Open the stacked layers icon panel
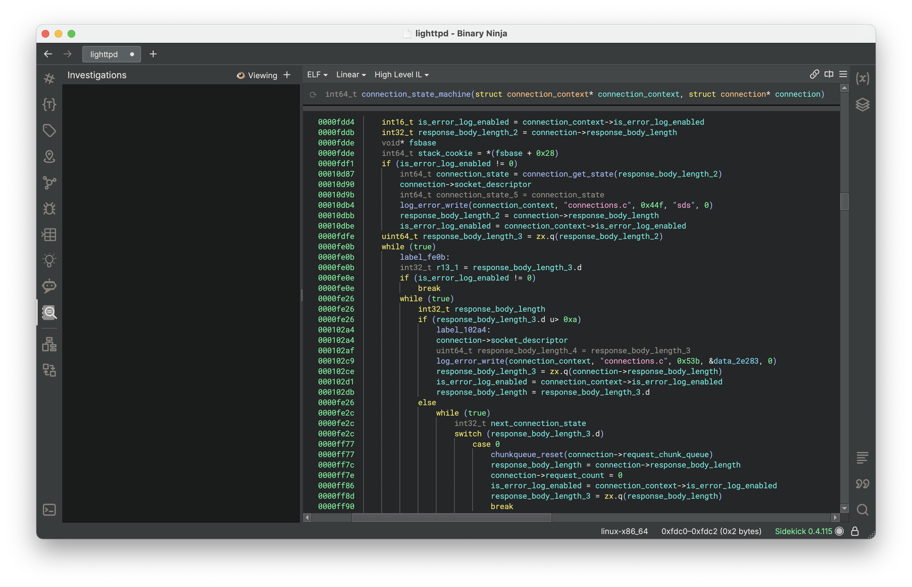This screenshot has width=912, height=587. pyautogui.click(x=862, y=105)
